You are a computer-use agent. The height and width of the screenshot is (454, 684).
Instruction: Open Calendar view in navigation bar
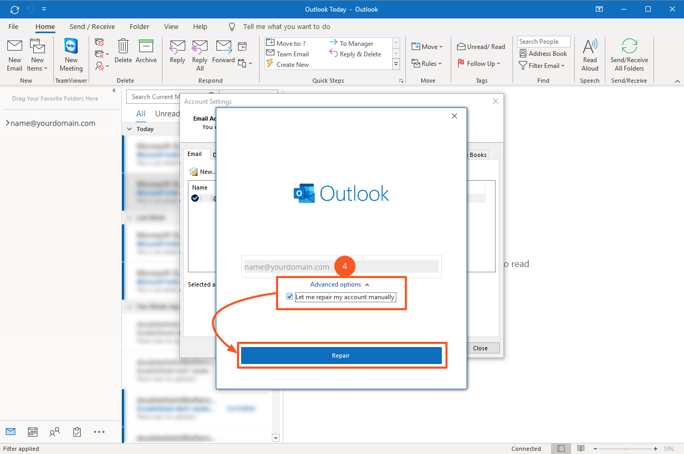(x=33, y=432)
